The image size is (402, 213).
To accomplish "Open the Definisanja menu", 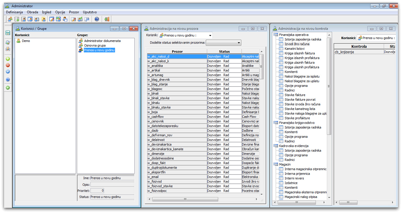I will [14, 12].
